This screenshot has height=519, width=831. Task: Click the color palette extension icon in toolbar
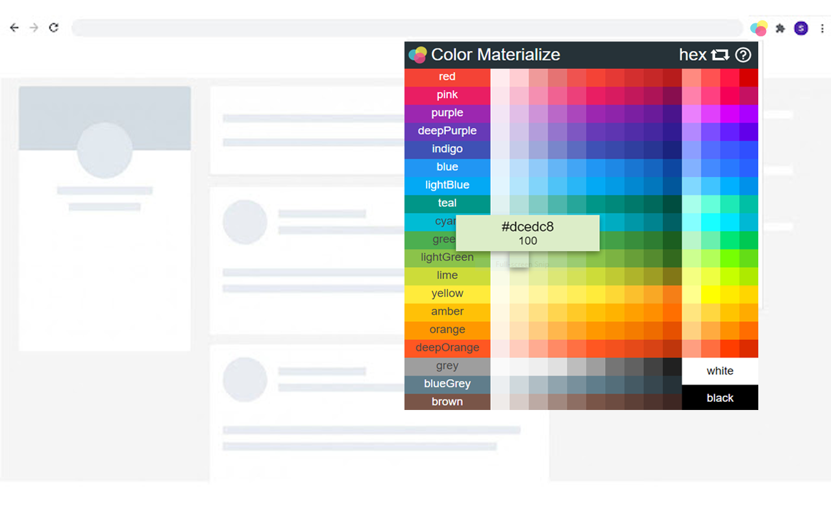pos(758,28)
